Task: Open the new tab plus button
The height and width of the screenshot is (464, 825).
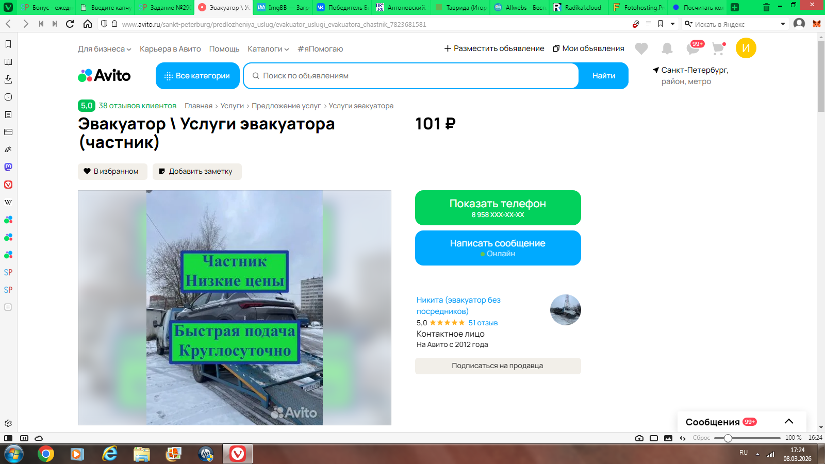Action: tap(735, 7)
